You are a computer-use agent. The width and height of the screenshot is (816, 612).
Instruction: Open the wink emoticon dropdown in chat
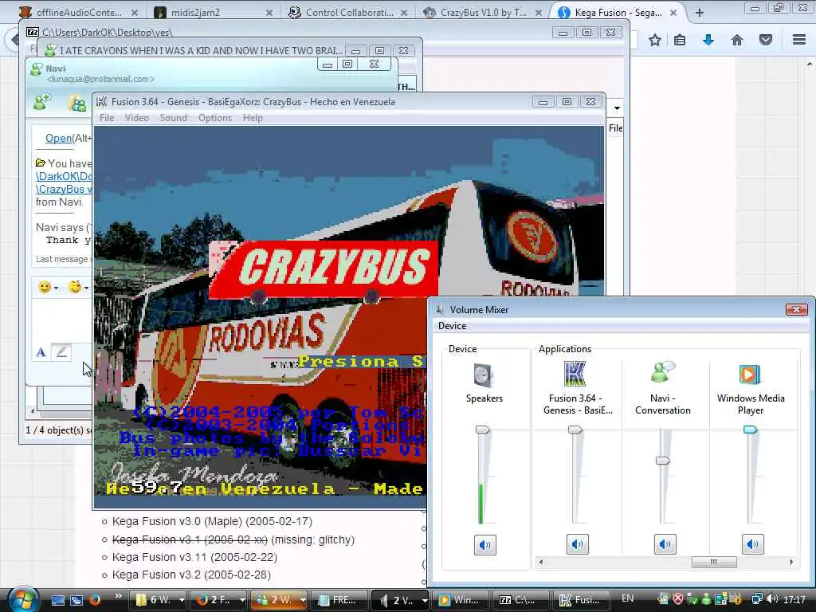86,288
